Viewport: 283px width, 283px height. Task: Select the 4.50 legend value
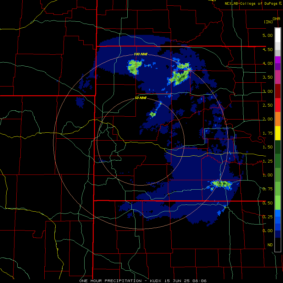pyautogui.click(x=268, y=49)
